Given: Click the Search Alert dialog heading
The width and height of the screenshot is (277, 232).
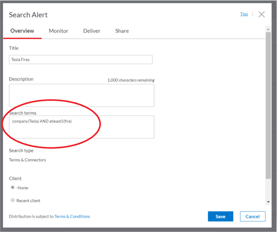Looking at the screenshot, I should coord(28,15).
